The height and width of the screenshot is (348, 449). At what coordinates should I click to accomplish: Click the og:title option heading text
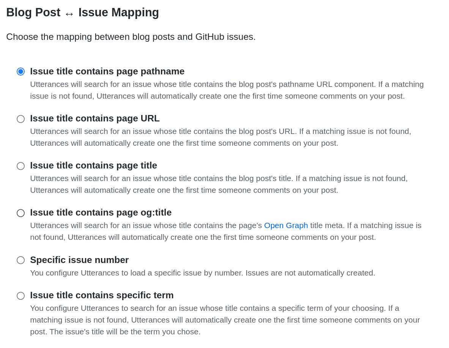pyautogui.click(x=101, y=213)
